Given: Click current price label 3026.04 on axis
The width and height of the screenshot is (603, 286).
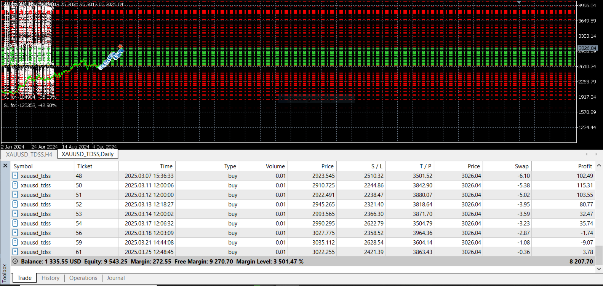Looking at the screenshot, I should [x=587, y=48].
